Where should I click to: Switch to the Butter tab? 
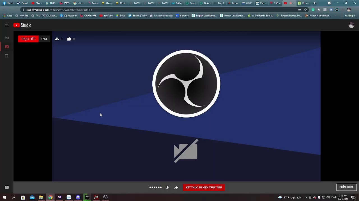[93, 3]
